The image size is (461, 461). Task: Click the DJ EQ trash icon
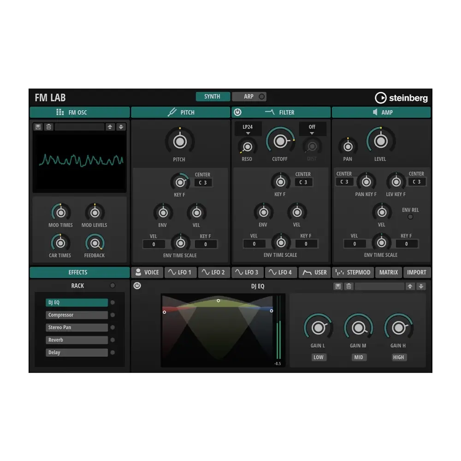(x=349, y=286)
